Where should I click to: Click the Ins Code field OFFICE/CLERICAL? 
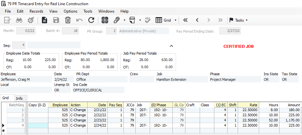point(98,90)
